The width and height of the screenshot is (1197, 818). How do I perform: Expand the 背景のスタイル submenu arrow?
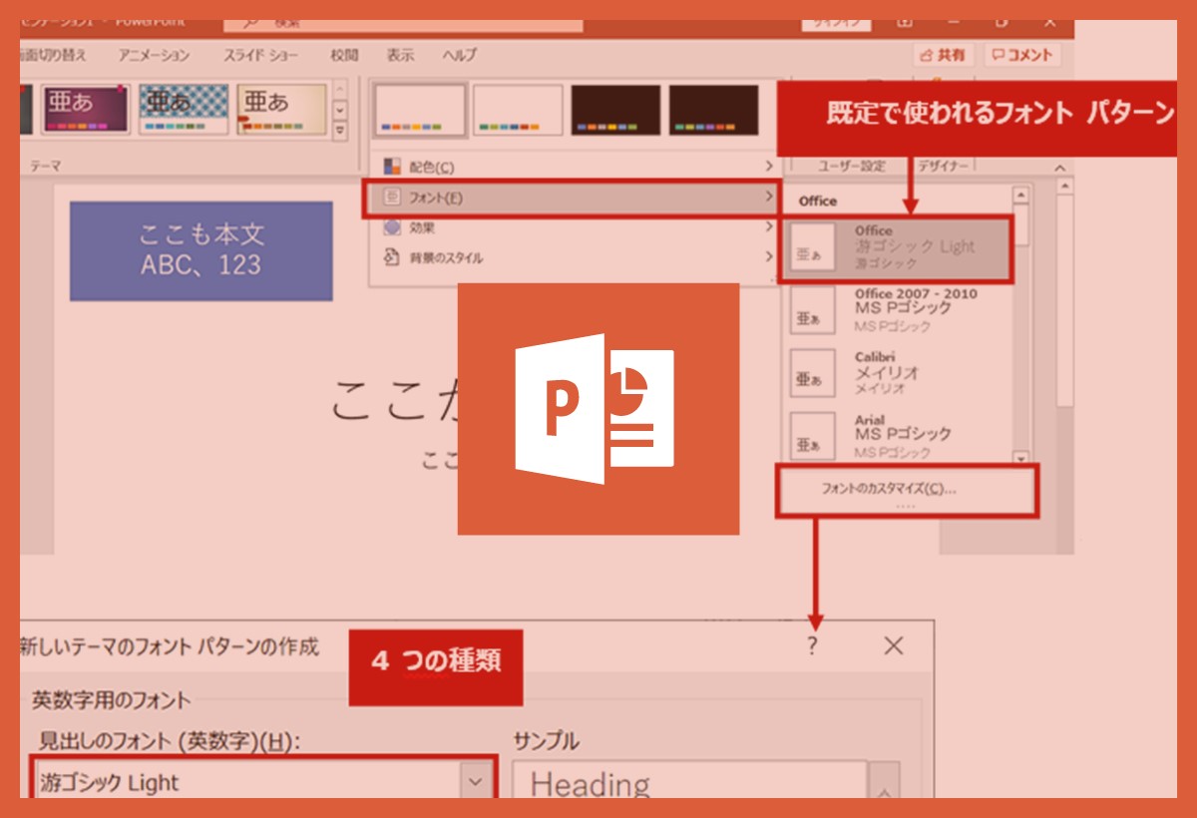(x=768, y=257)
